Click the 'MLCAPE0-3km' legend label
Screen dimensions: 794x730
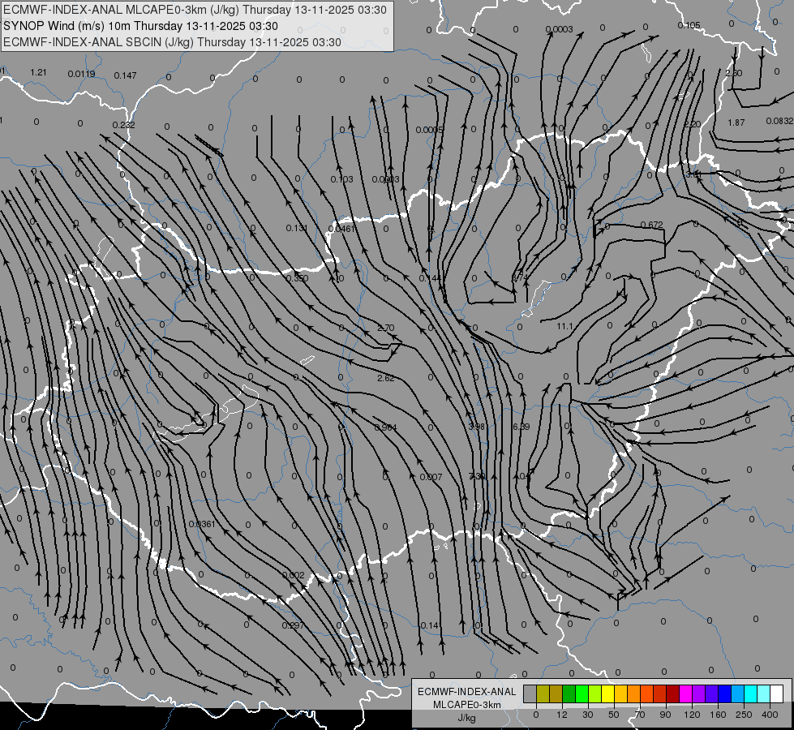(467, 705)
